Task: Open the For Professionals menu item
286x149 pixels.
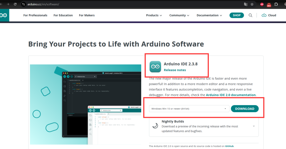Action: tap(35, 15)
